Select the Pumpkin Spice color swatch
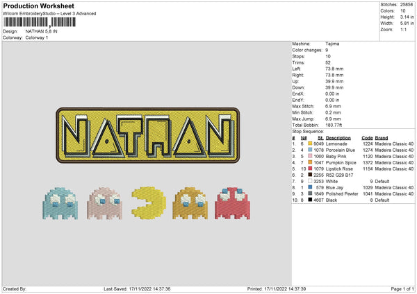417x294 pixels. (310, 162)
